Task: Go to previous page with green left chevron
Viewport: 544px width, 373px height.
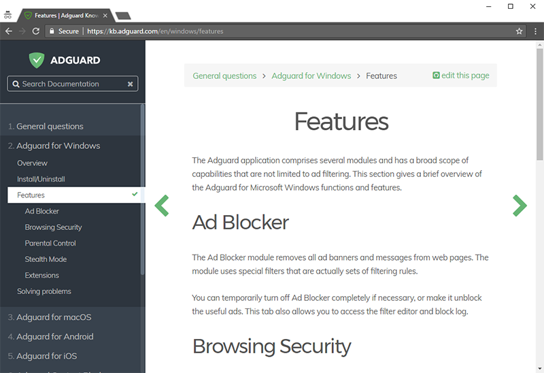Action: (x=162, y=206)
